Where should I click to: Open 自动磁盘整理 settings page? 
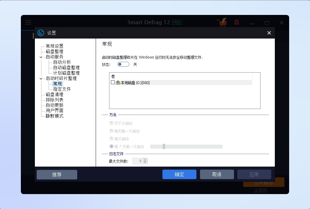point(66,67)
